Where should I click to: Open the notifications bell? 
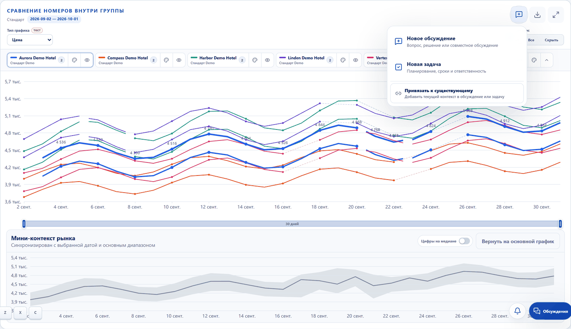tap(518, 311)
